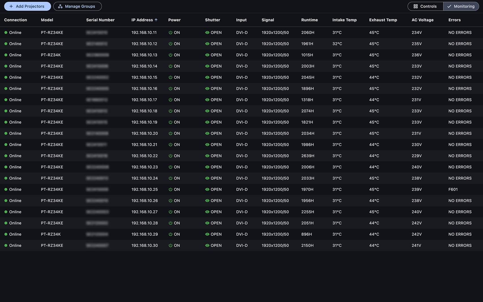Switch to the Monitoring view
This screenshot has height=302, width=483.
click(x=461, y=6)
